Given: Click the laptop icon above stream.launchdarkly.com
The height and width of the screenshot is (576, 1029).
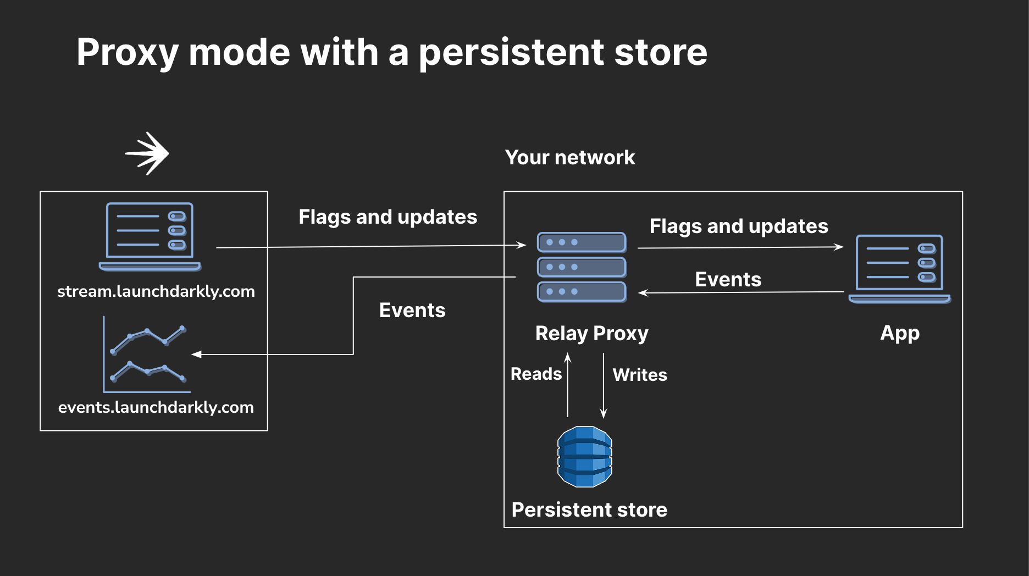Looking at the screenshot, I should pyautogui.click(x=150, y=236).
